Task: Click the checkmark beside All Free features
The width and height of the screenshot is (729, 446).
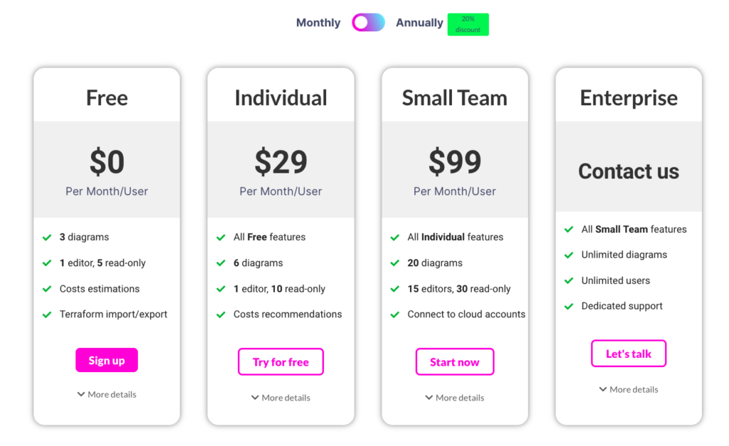Action: coord(221,238)
